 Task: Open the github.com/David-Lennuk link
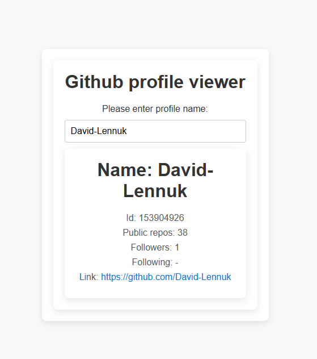166,277
